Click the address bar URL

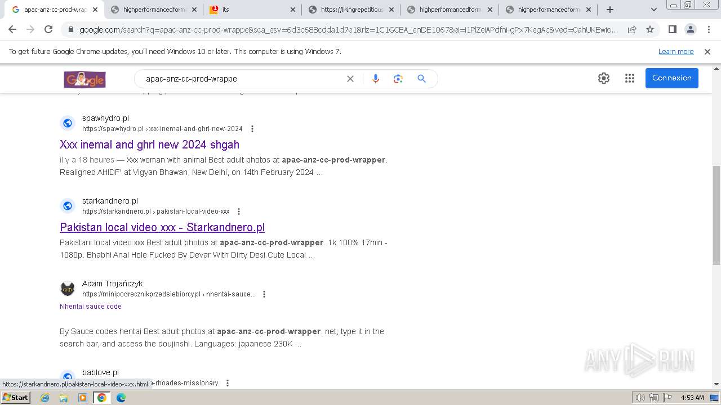pyautogui.click(x=348, y=30)
